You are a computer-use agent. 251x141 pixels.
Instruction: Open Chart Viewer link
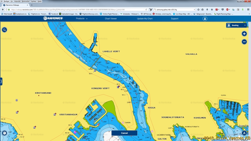pyautogui.click(x=111, y=19)
